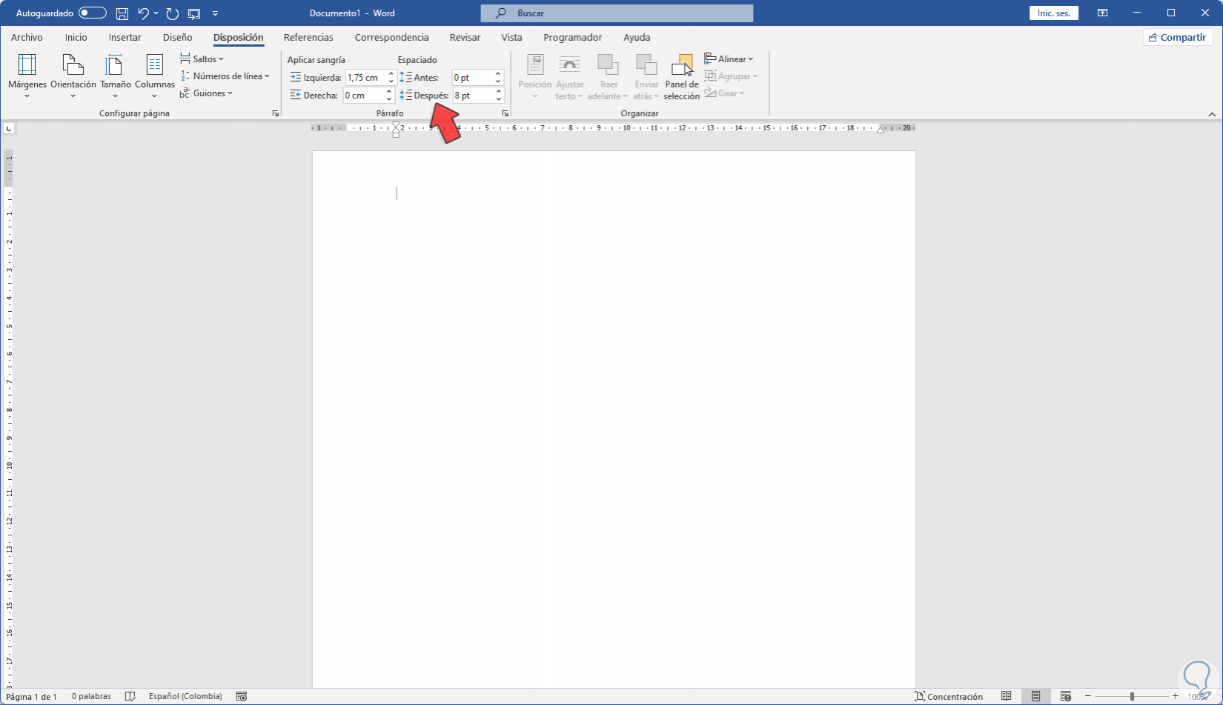
Task: Expand the Saltos dropdown
Action: click(202, 59)
